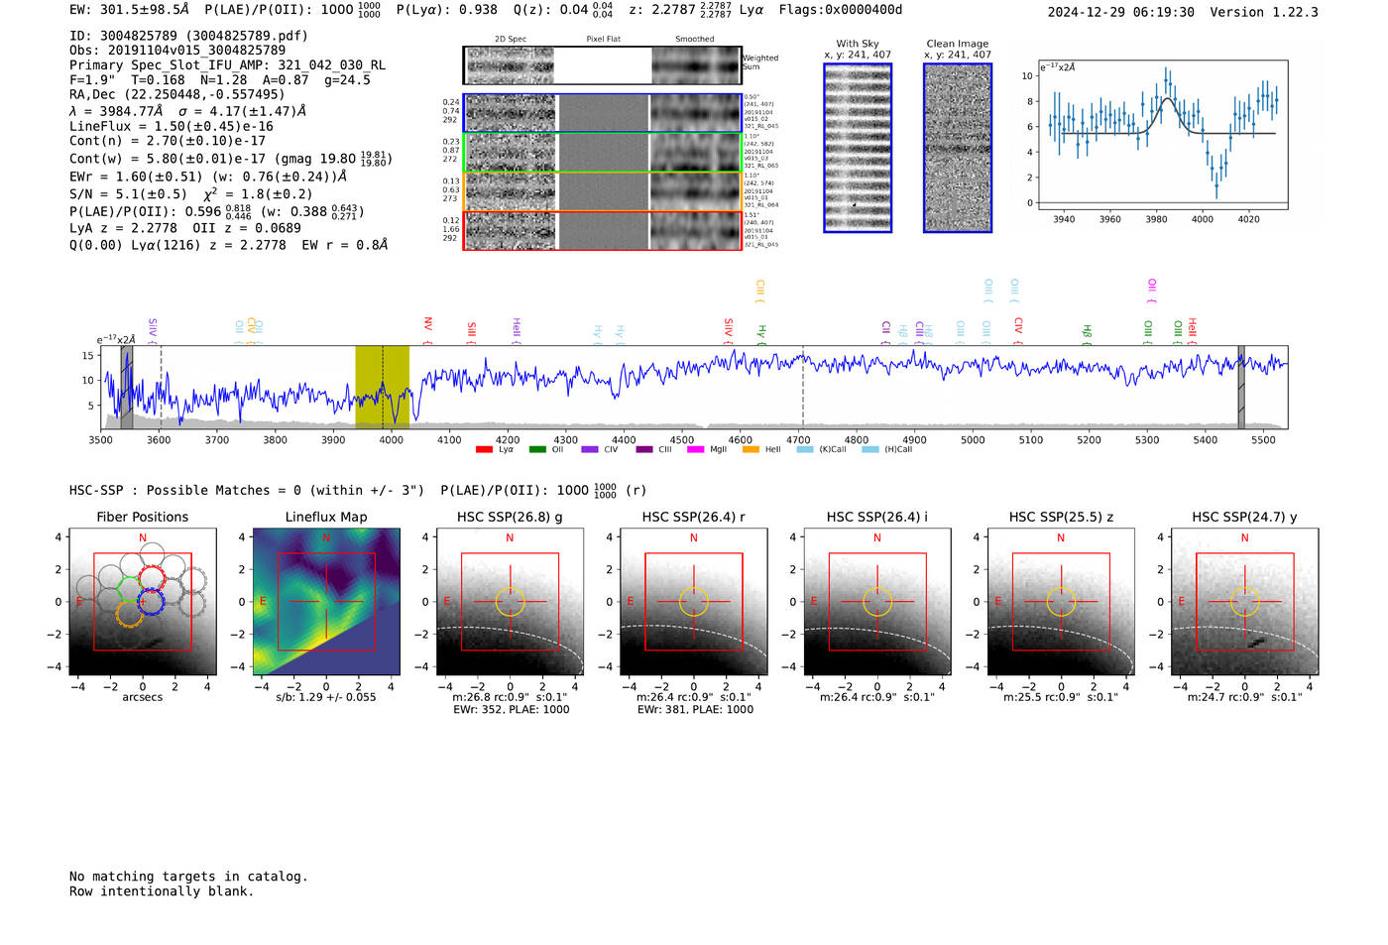Click the red-bordered 2D fiber spectrum row
Image resolution: width=1388 pixels, height=945 pixels.
point(602,230)
